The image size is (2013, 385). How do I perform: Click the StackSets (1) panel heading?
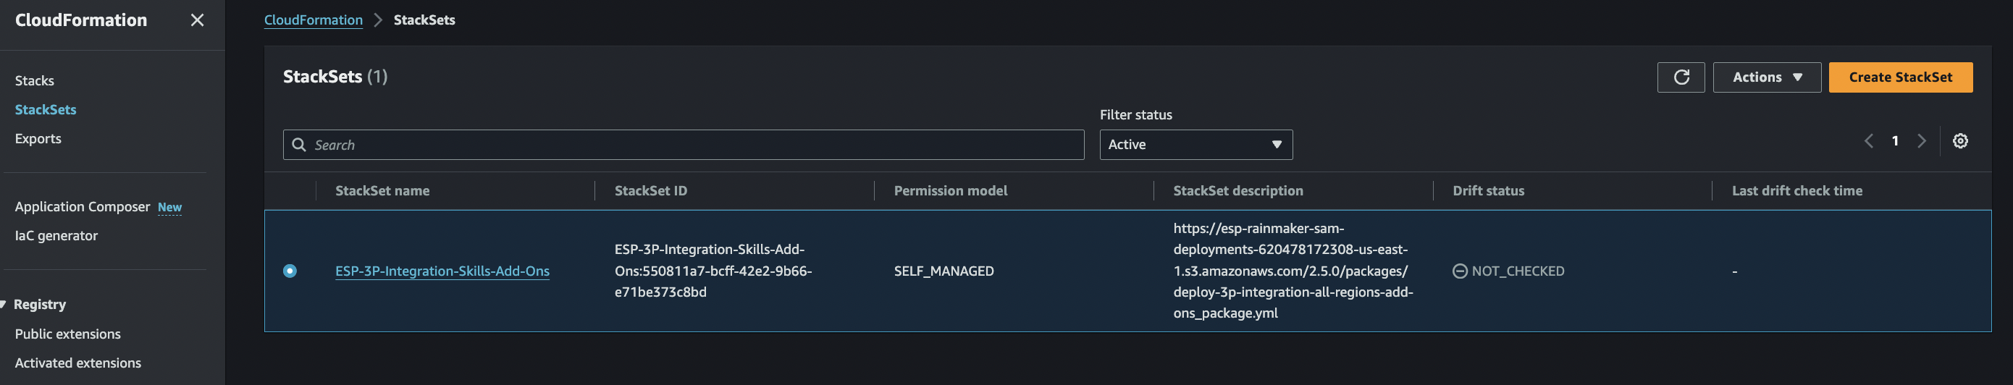(x=335, y=77)
